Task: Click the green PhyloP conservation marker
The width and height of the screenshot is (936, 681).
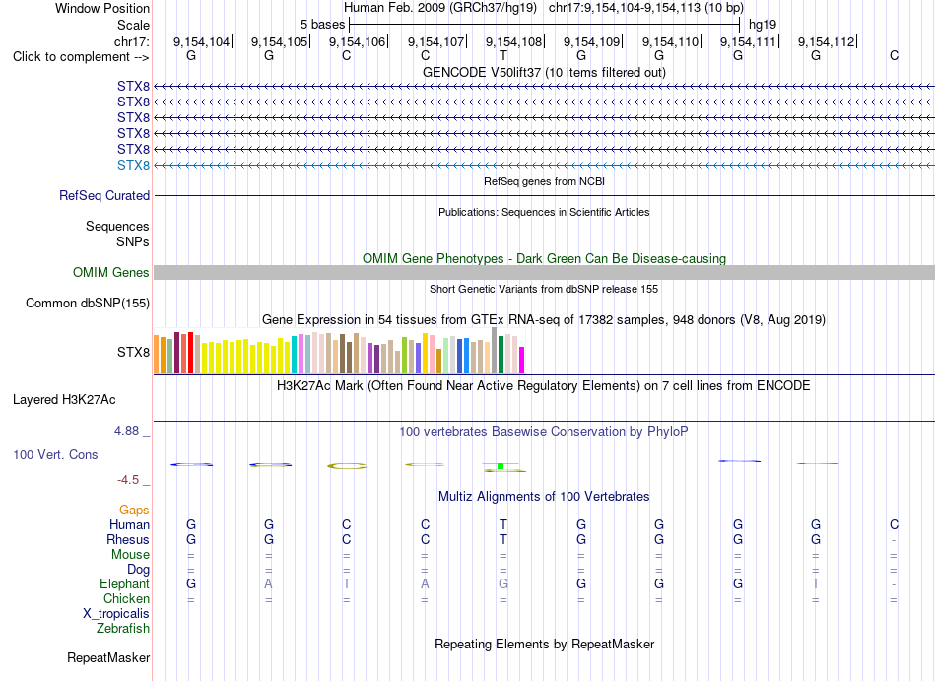Action: click(501, 465)
